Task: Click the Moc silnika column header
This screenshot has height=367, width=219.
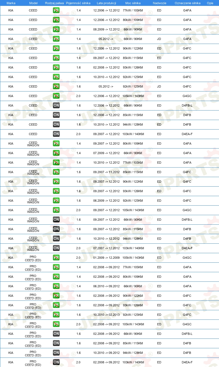Action: click(133, 3)
